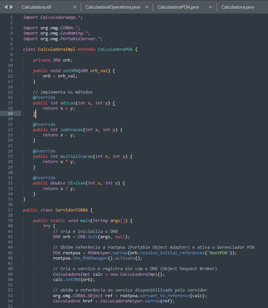This screenshot has height=308, width=268.
Task: Click 'CalculadoraHelper.narrow' call
Action: [130, 301]
